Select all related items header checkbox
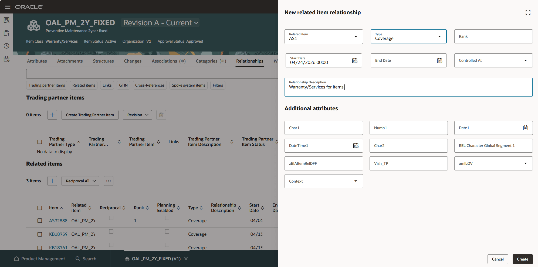 40,208
